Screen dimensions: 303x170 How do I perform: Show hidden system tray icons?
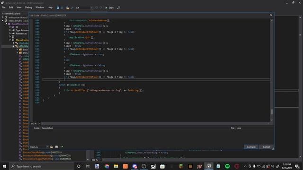point(245,166)
